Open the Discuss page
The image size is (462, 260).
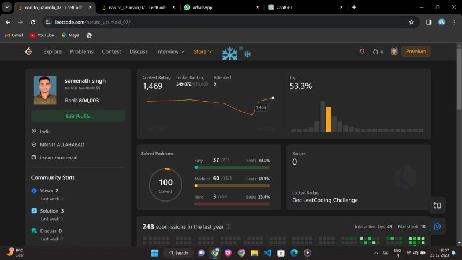139,51
